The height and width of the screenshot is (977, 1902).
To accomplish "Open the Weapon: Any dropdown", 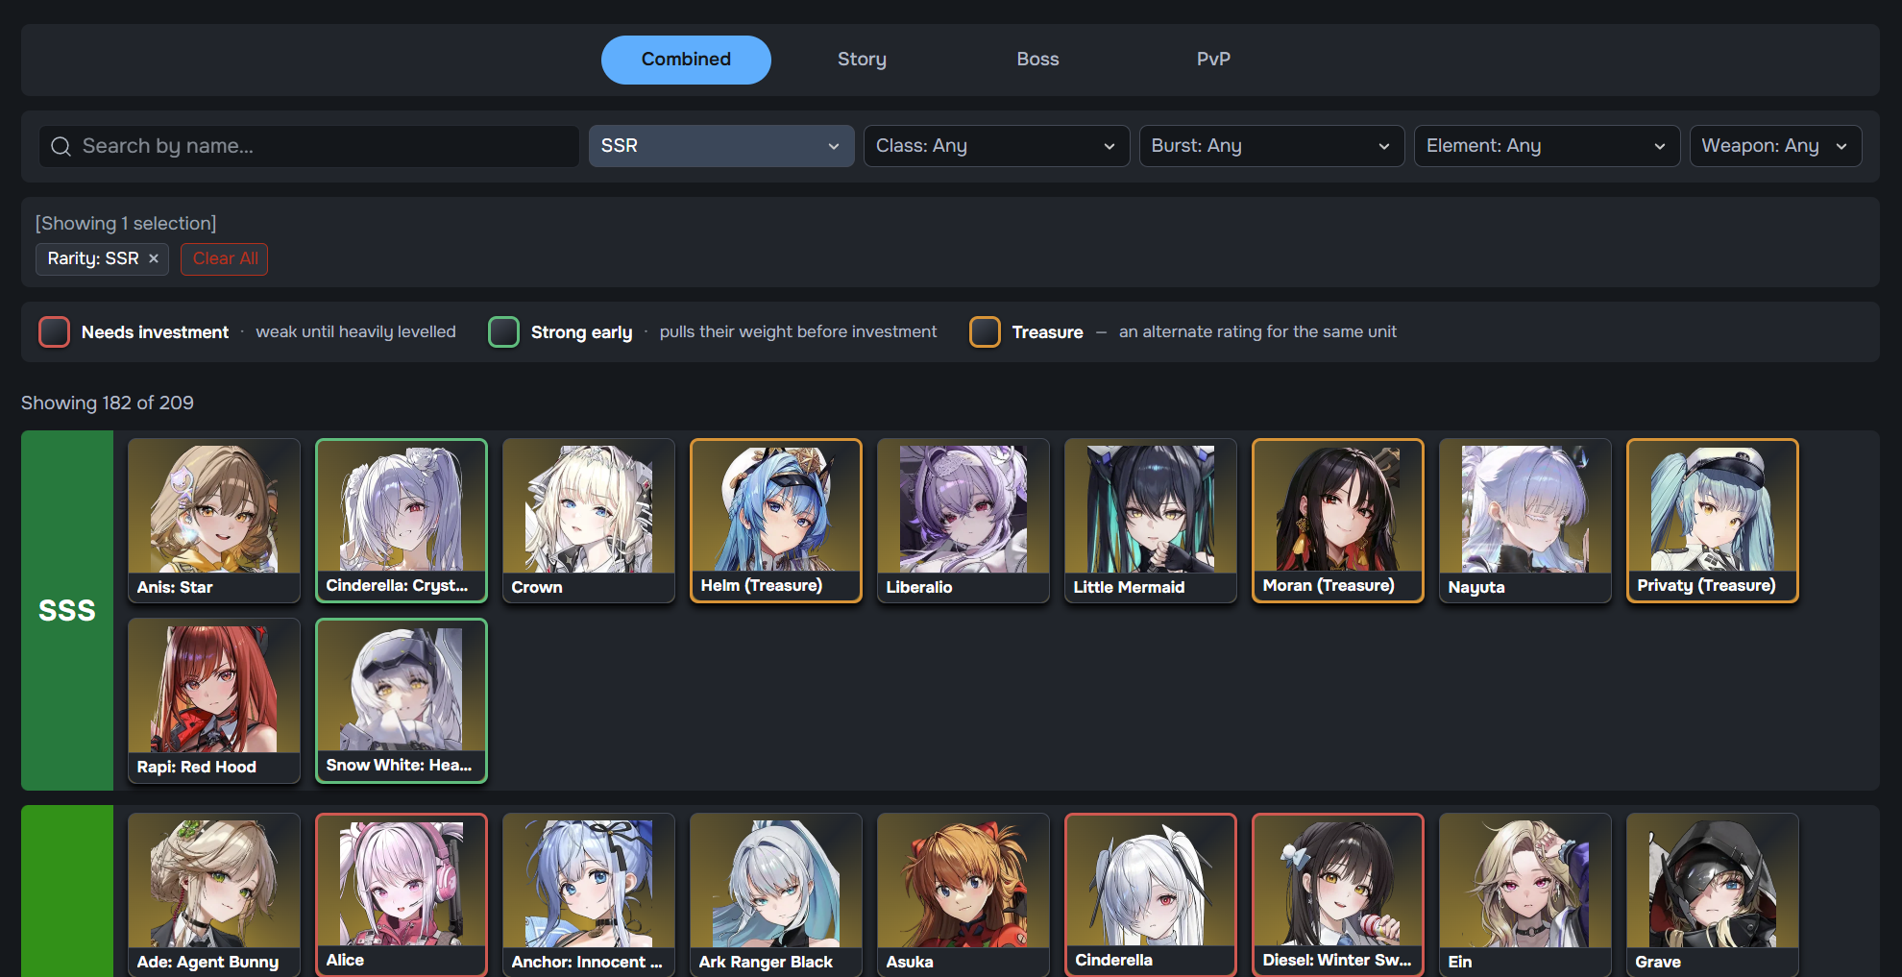I will [x=1775, y=146].
